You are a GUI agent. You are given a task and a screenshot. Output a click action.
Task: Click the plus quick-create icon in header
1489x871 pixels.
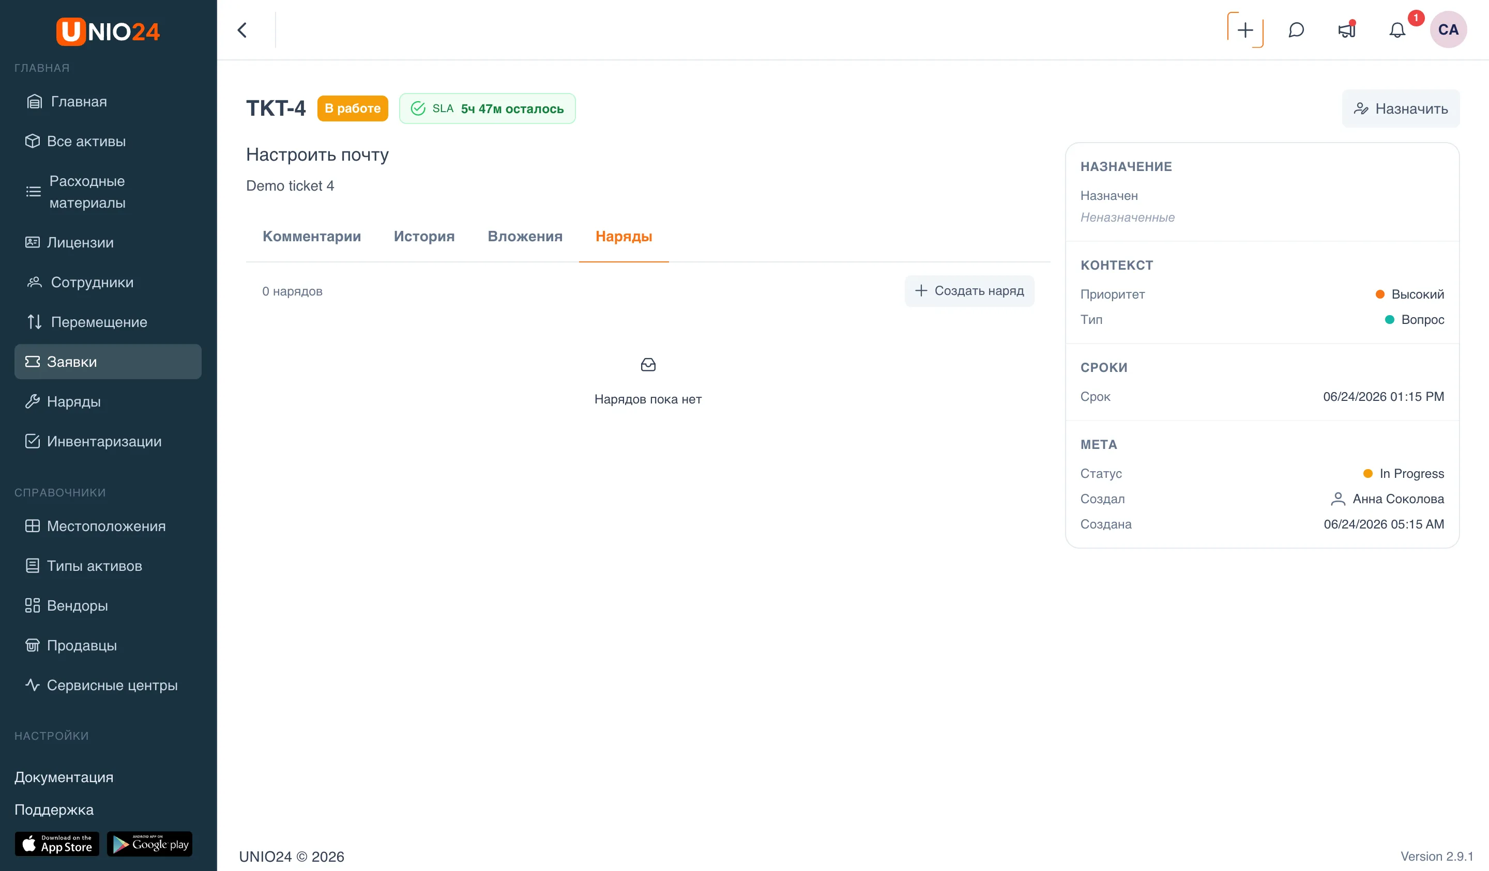tap(1245, 30)
